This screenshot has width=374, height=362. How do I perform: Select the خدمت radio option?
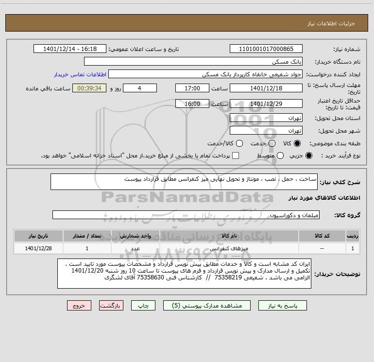(272, 144)
